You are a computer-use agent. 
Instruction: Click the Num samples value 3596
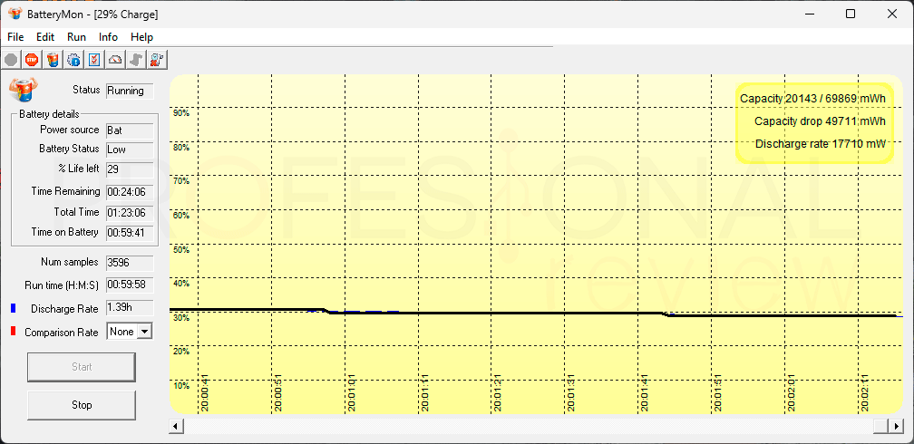click(x=130, y=263)
